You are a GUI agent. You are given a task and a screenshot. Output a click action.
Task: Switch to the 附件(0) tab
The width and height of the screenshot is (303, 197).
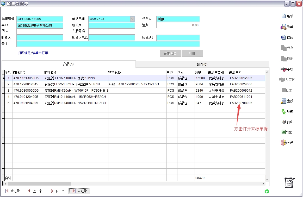(x=202, y=65)
